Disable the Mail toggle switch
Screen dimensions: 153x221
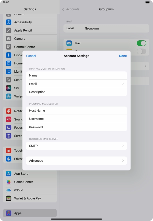[141, 43]
